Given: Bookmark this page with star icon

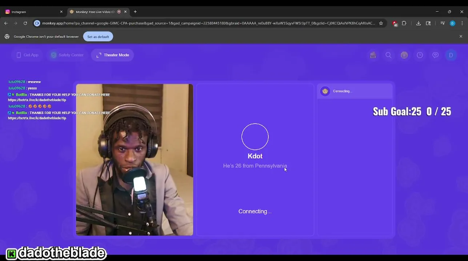Looking at the screenshot, I should (381, 23).
